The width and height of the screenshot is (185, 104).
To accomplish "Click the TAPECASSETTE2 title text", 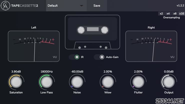I will [x=25, y=6].
